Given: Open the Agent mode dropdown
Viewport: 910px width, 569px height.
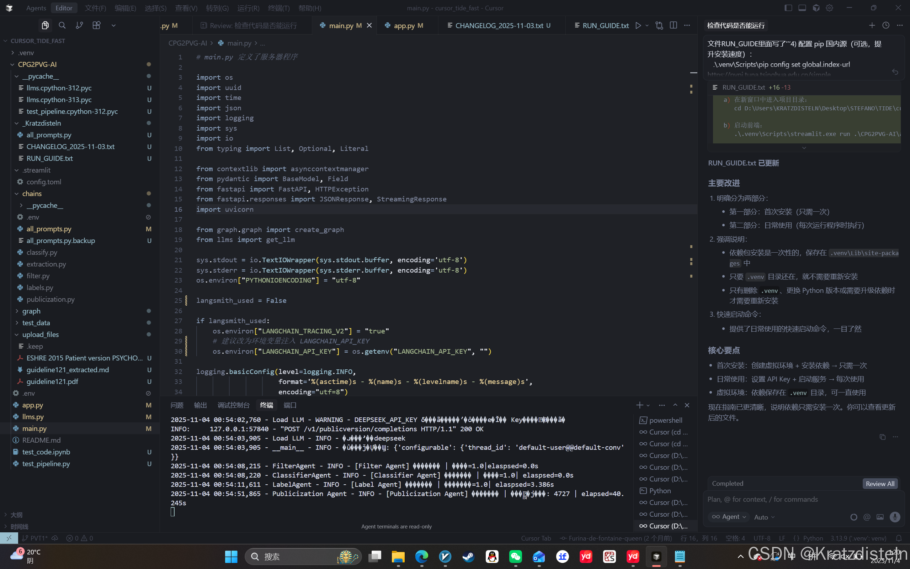Looking at the screenshot, I should [x=729, y=517].
